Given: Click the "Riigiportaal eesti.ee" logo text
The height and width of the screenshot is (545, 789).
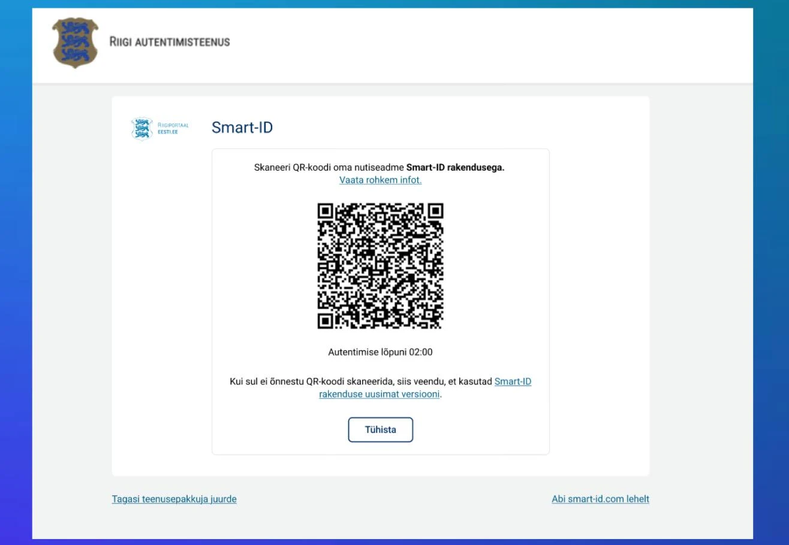Looking at the screenshot, I should coord(173,128).
